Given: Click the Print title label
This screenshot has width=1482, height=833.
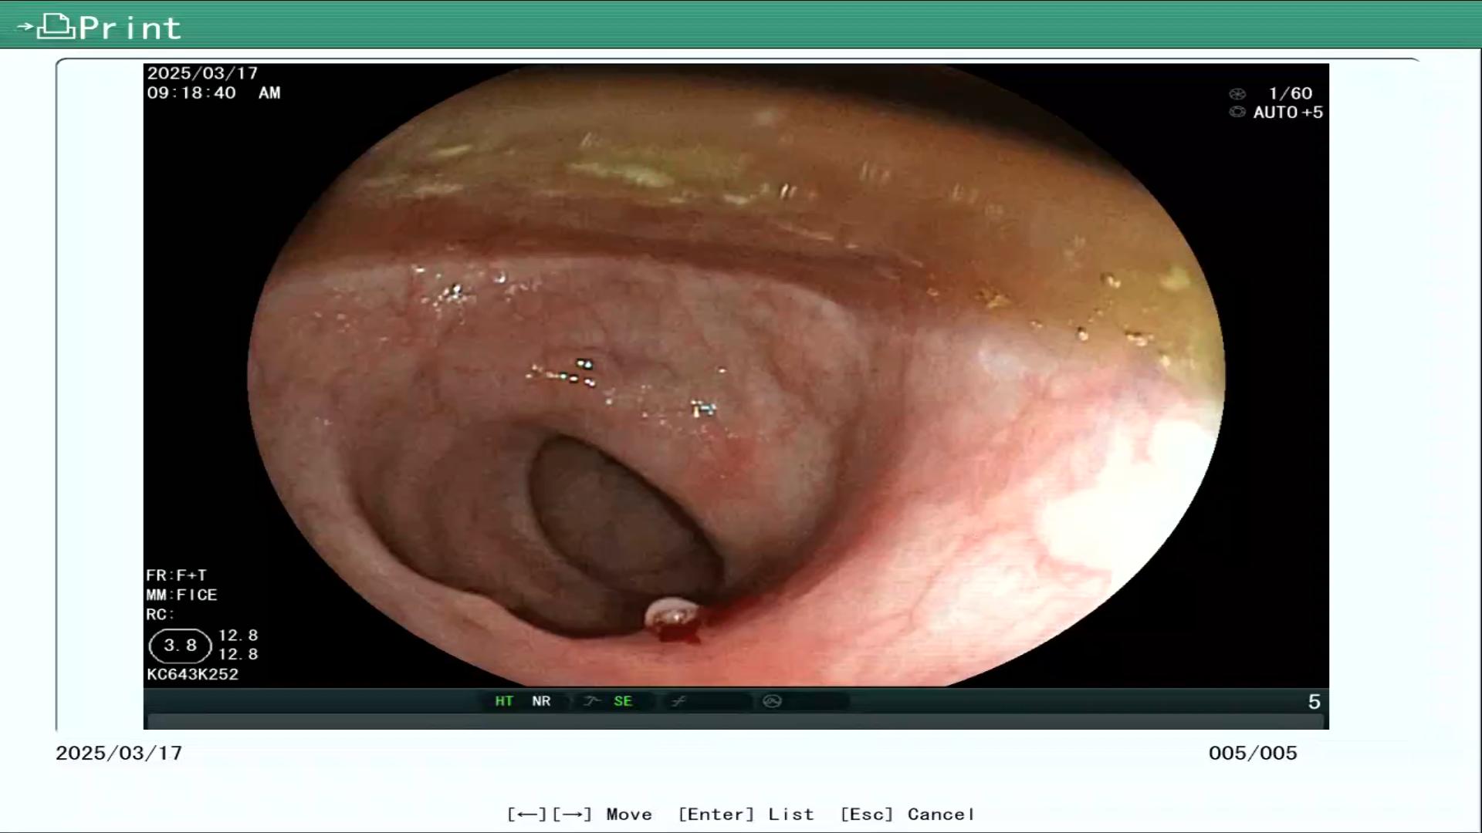Looking at the screenshot, I should tap(130, 29).
